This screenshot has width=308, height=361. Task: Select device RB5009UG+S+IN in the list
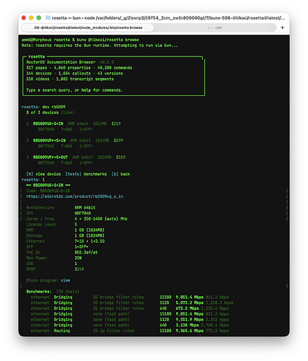(x=48, y=123)
